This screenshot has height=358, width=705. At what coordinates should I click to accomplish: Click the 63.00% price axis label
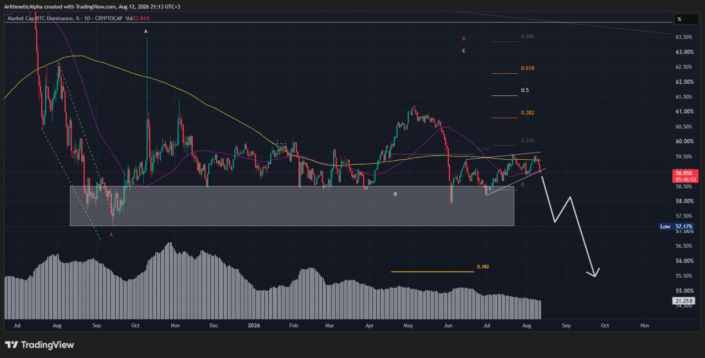click(x=684, y=52)
